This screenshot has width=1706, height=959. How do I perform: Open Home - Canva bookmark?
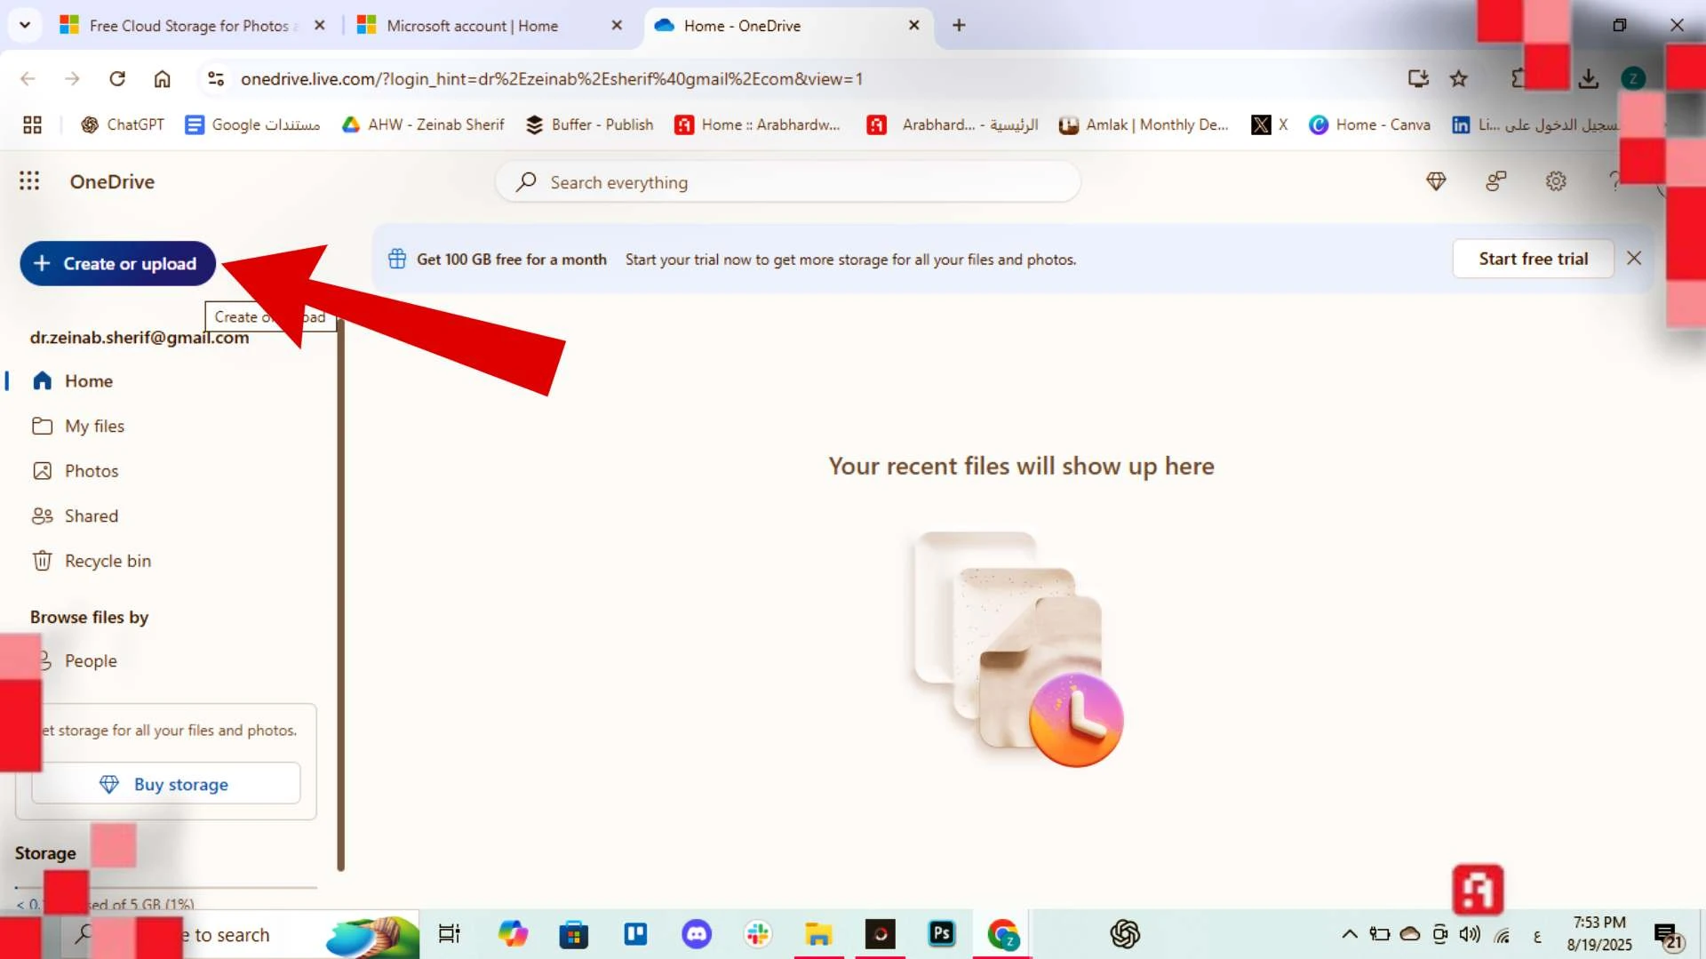(x=1369, y=125)
